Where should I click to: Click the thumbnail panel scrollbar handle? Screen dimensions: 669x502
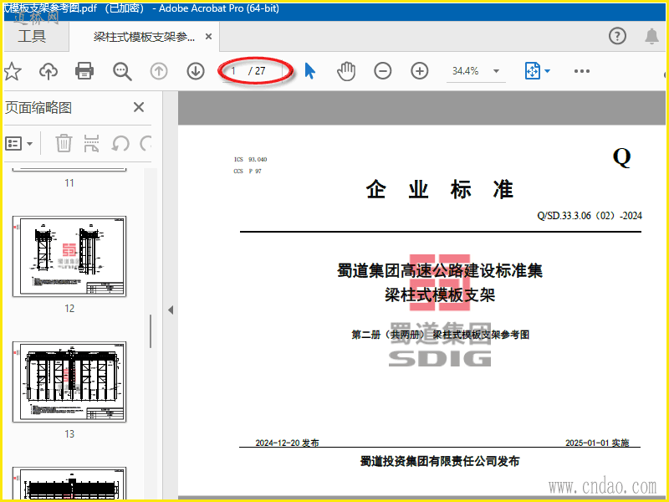151,331
